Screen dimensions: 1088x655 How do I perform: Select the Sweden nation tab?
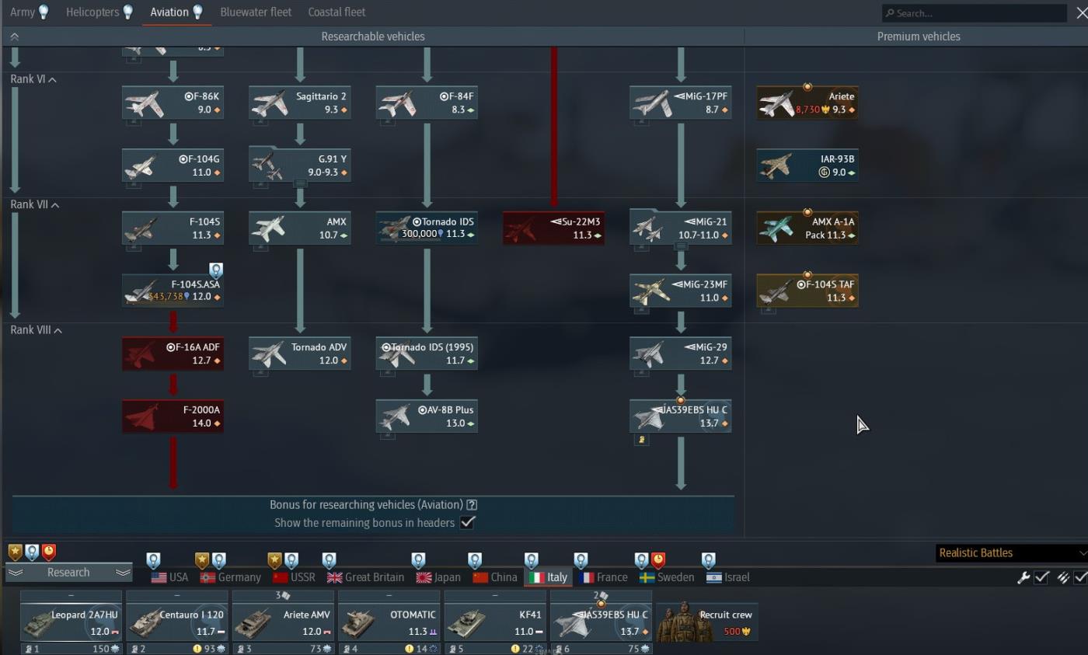pyautogui.click(x=667, y=577)
